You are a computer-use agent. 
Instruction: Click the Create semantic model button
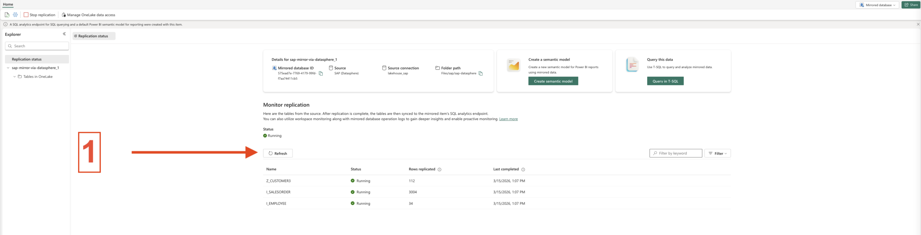pos(553,81)
